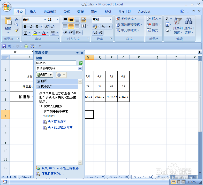Screen dimensions: 203x185
Task: Open the fill color dropdown arrow
Action: (39, 33)
